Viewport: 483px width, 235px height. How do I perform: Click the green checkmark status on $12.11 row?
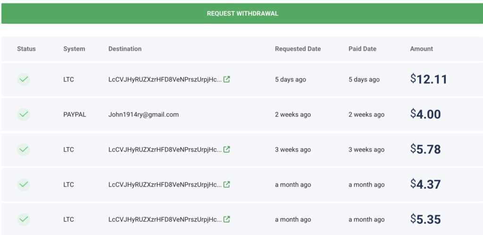[24, 79]
